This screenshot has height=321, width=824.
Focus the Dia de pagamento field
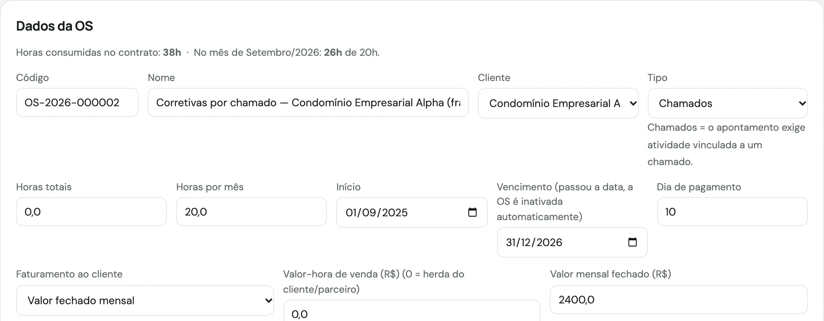point(732,212)
